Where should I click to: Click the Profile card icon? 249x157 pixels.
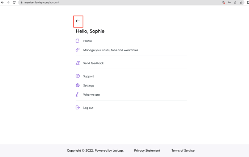pos(77,41)
